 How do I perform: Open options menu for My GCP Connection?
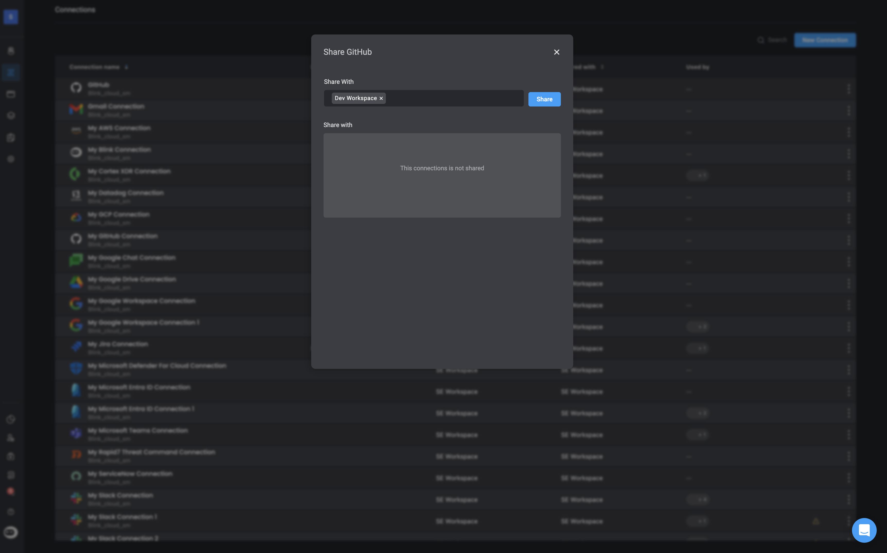coord(849,218)
